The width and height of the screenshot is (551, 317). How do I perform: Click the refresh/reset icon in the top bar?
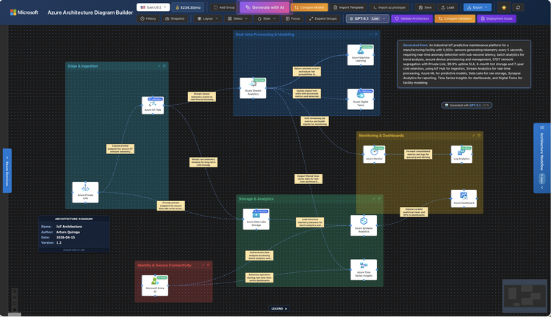(x=518, y=7)
